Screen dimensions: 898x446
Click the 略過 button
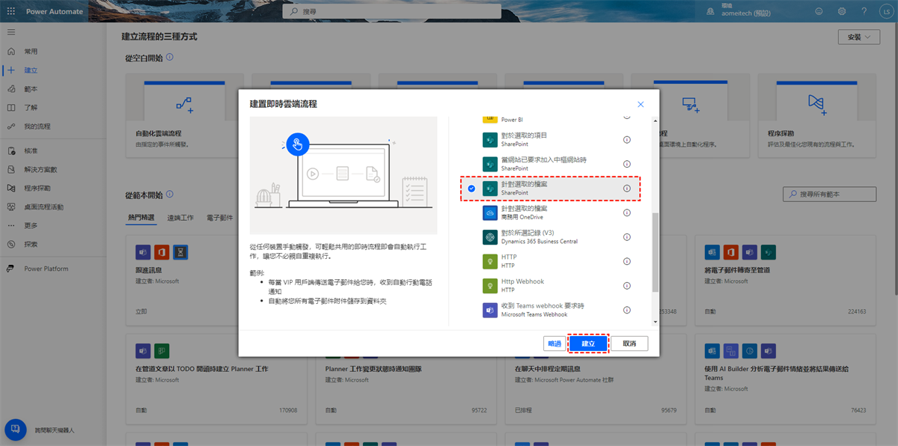pos(555,343)
